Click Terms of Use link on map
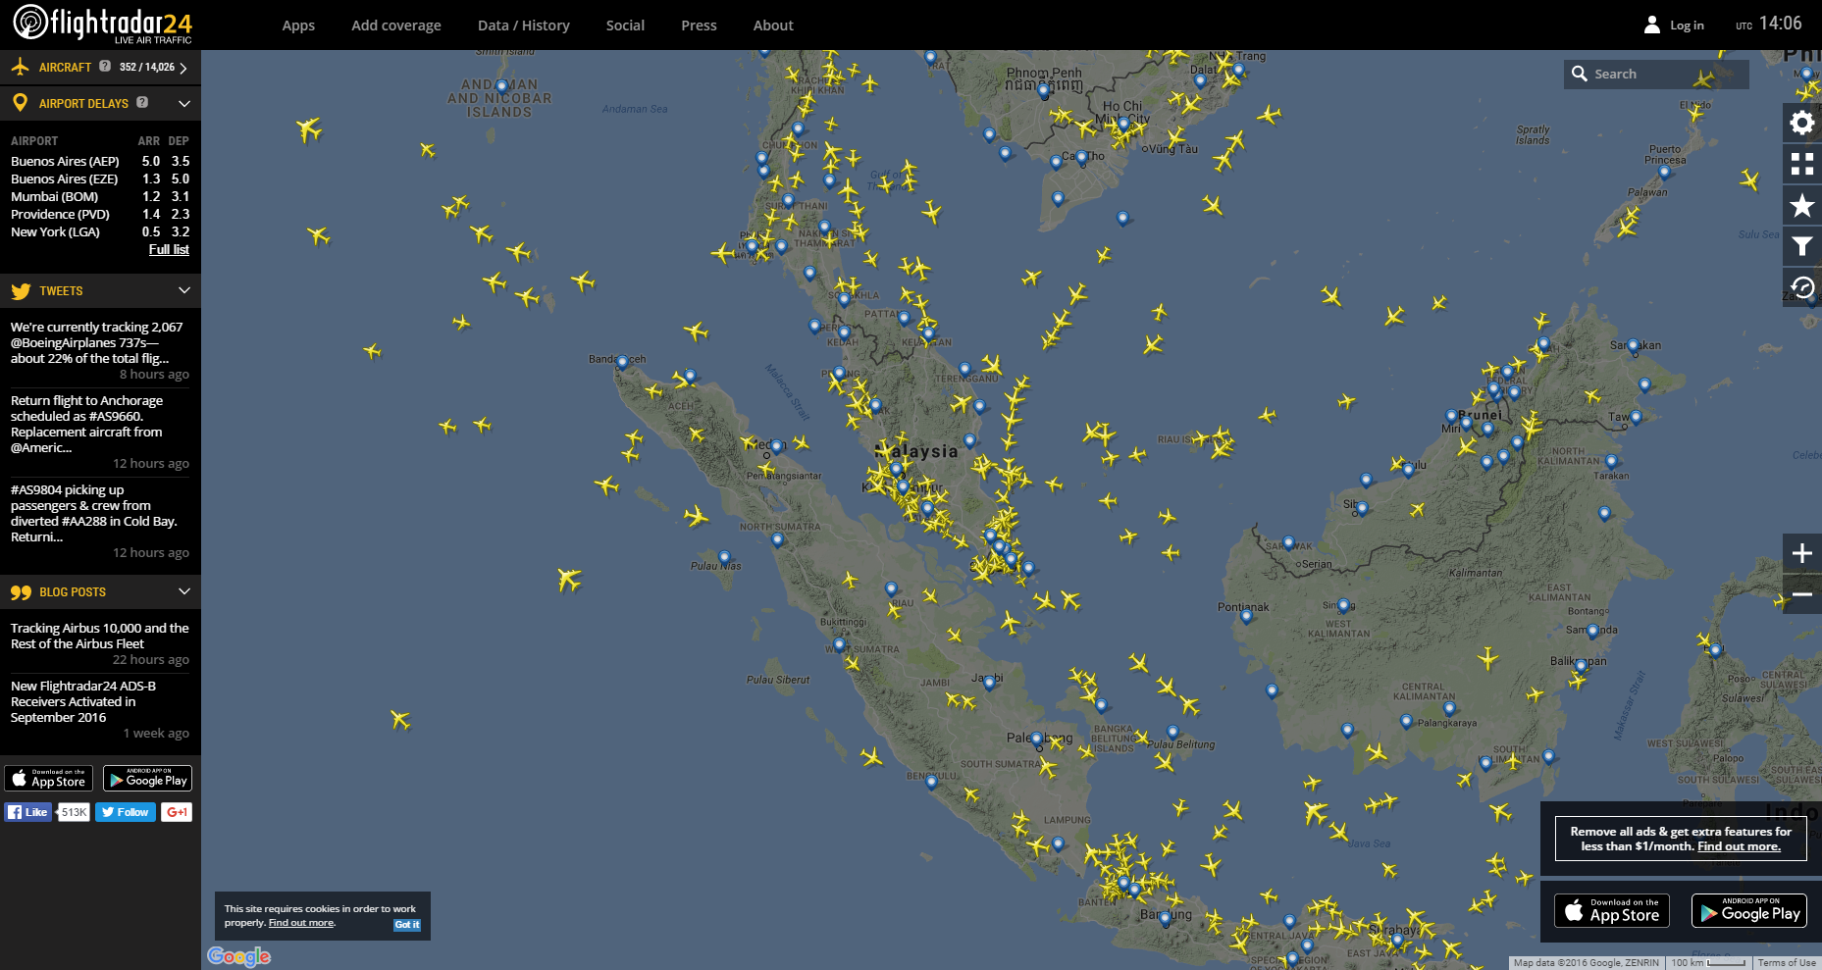1822x970 pixels. coord(1787,963)
